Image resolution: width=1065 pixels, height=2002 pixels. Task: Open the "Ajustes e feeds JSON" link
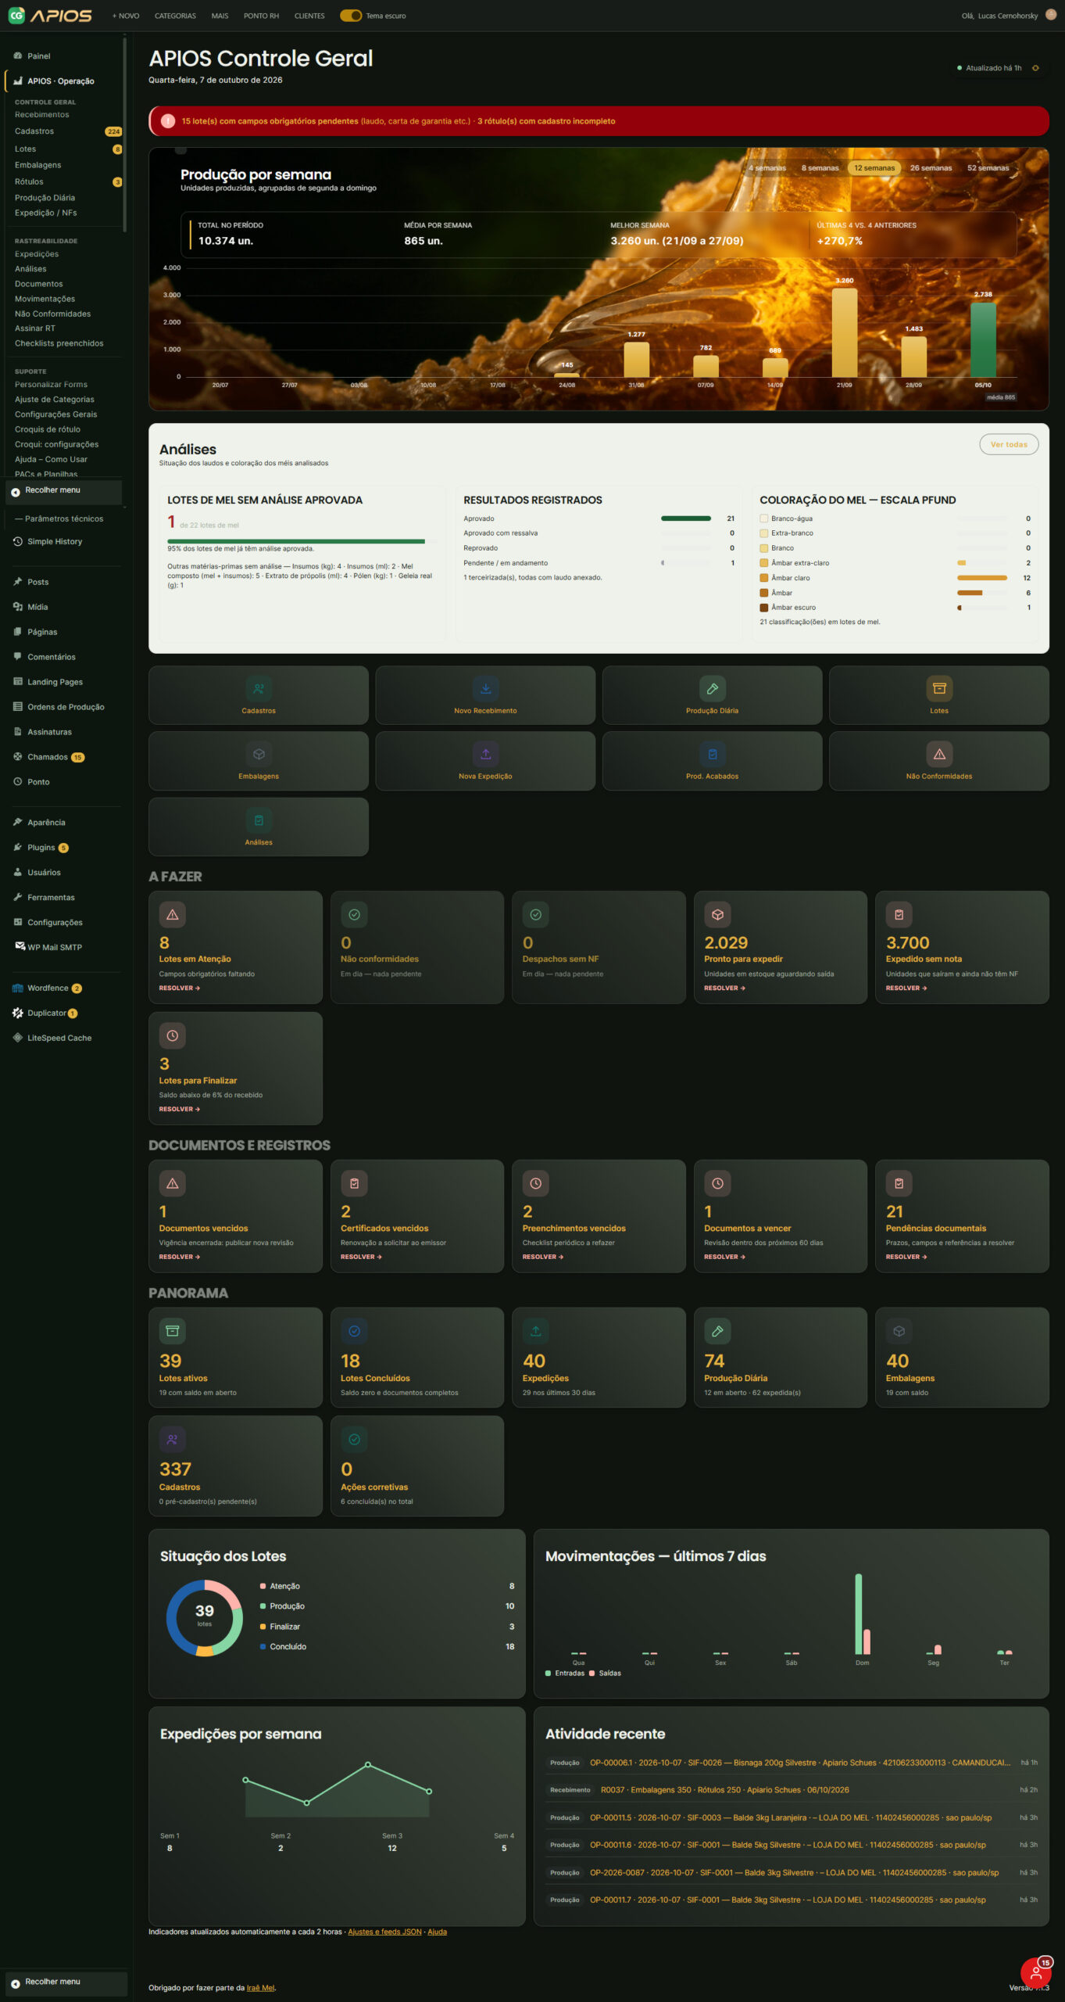[x=385, y=1932]
